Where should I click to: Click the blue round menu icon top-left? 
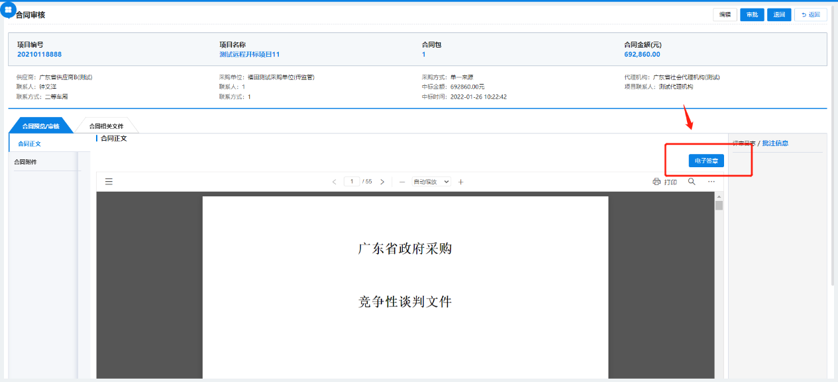(8, 10)
